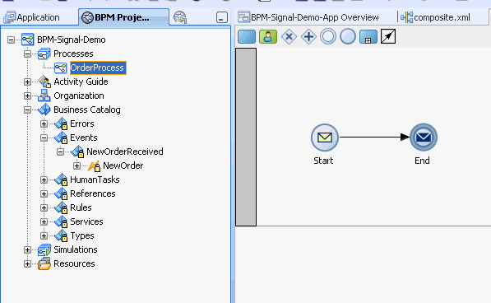Viewport: 491px width, 303px height.
Task: Minimize the navigator panel
Action: [222, 17]
